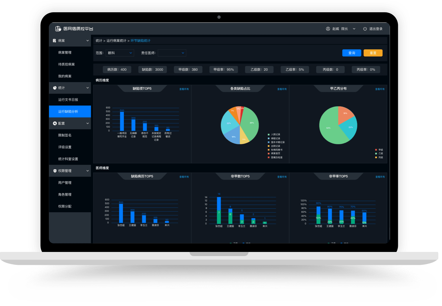Viewport: 442px width, 306px height.
Task: Click the 乙级率: 5% stat badge
Action: (295, 70)
